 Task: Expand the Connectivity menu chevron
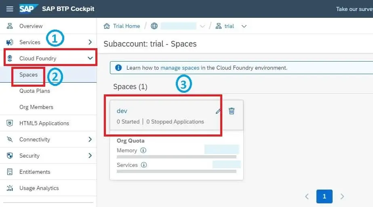coord(90,139)
